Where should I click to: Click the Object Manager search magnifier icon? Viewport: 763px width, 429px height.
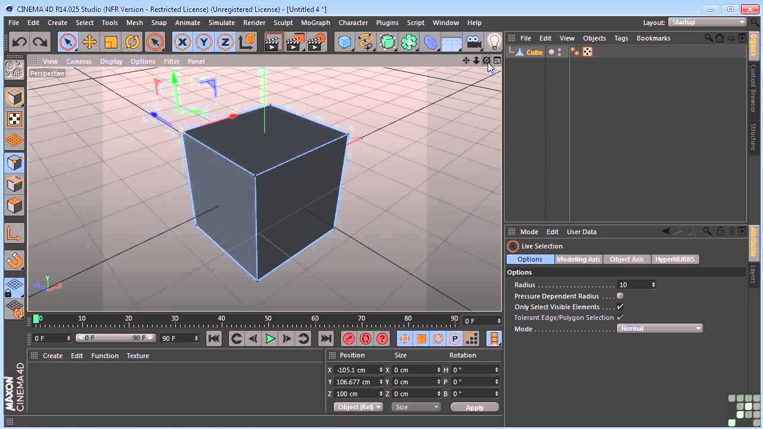[709, 38]
